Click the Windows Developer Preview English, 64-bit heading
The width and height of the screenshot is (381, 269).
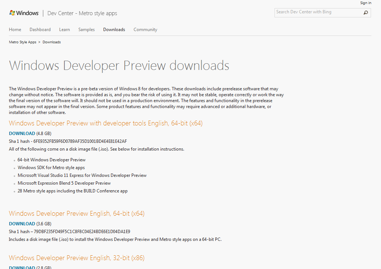(x=77, y=213)
